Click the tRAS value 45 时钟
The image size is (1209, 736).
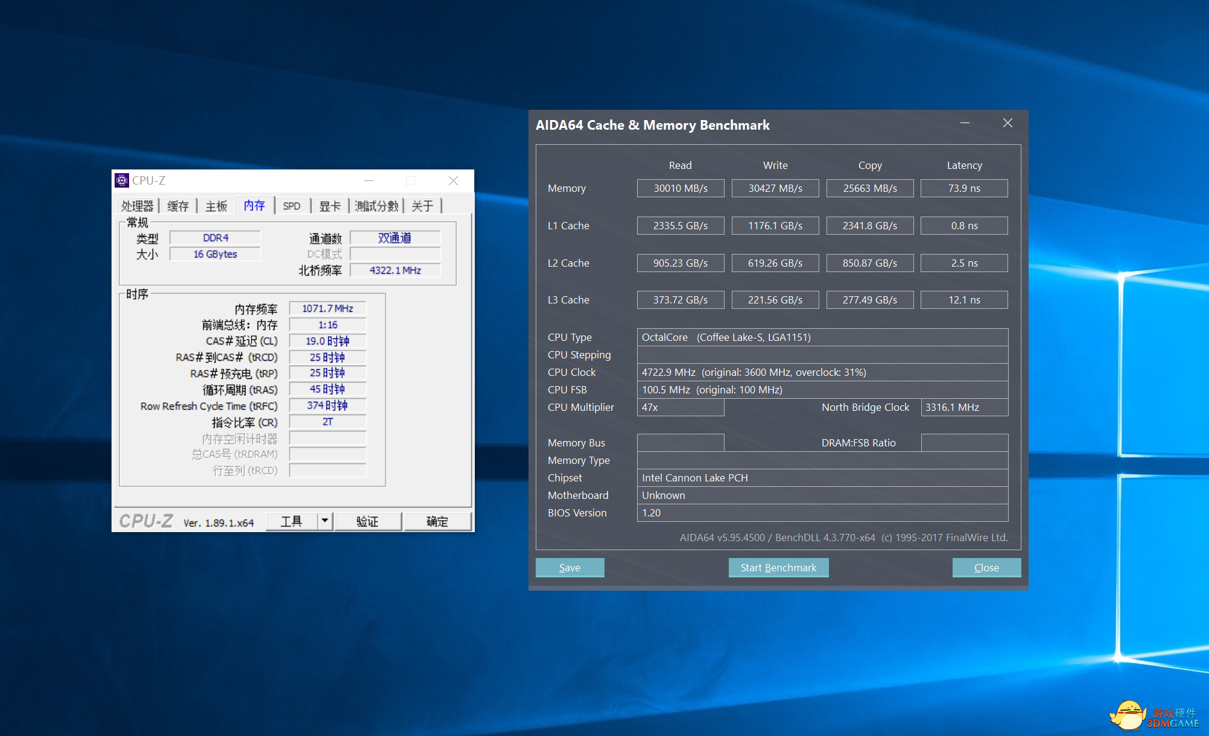pos(328,389)
